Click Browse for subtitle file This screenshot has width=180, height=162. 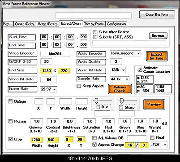(158, 35)
